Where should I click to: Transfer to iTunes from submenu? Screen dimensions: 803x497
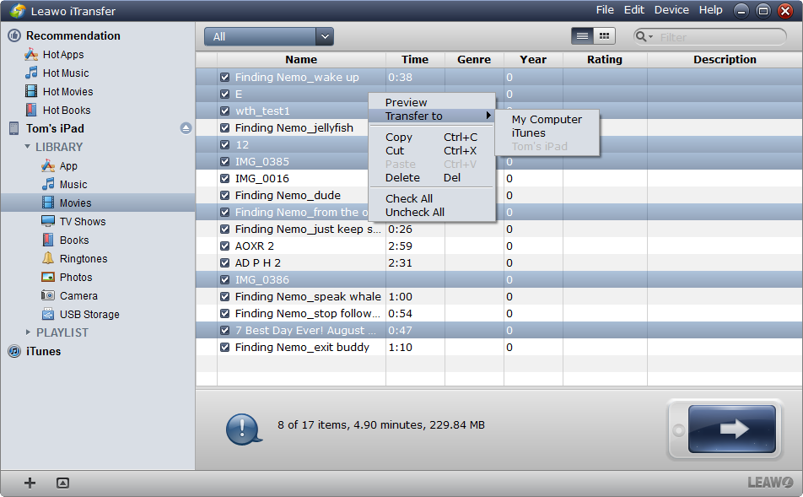click(x=529, y=133)
